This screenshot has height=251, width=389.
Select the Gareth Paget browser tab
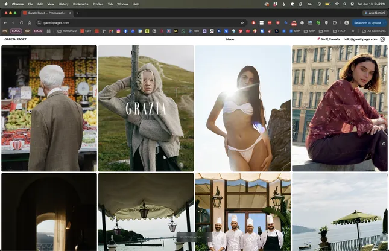click(x=46, y=13)
